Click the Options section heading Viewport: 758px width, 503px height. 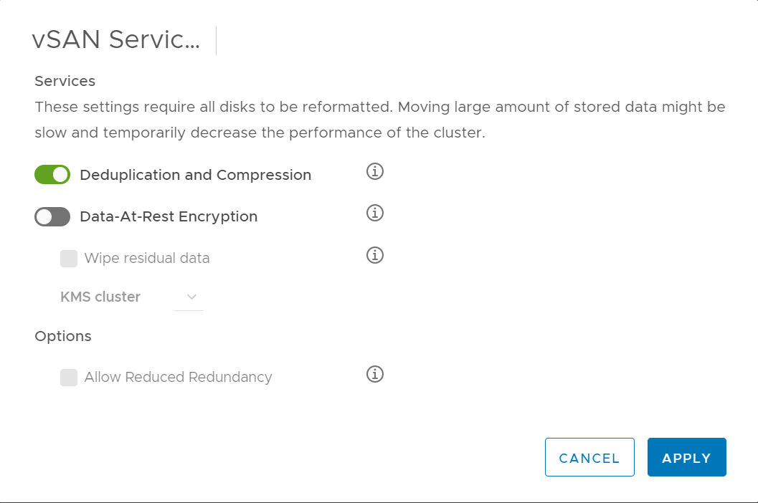[63, 336]
